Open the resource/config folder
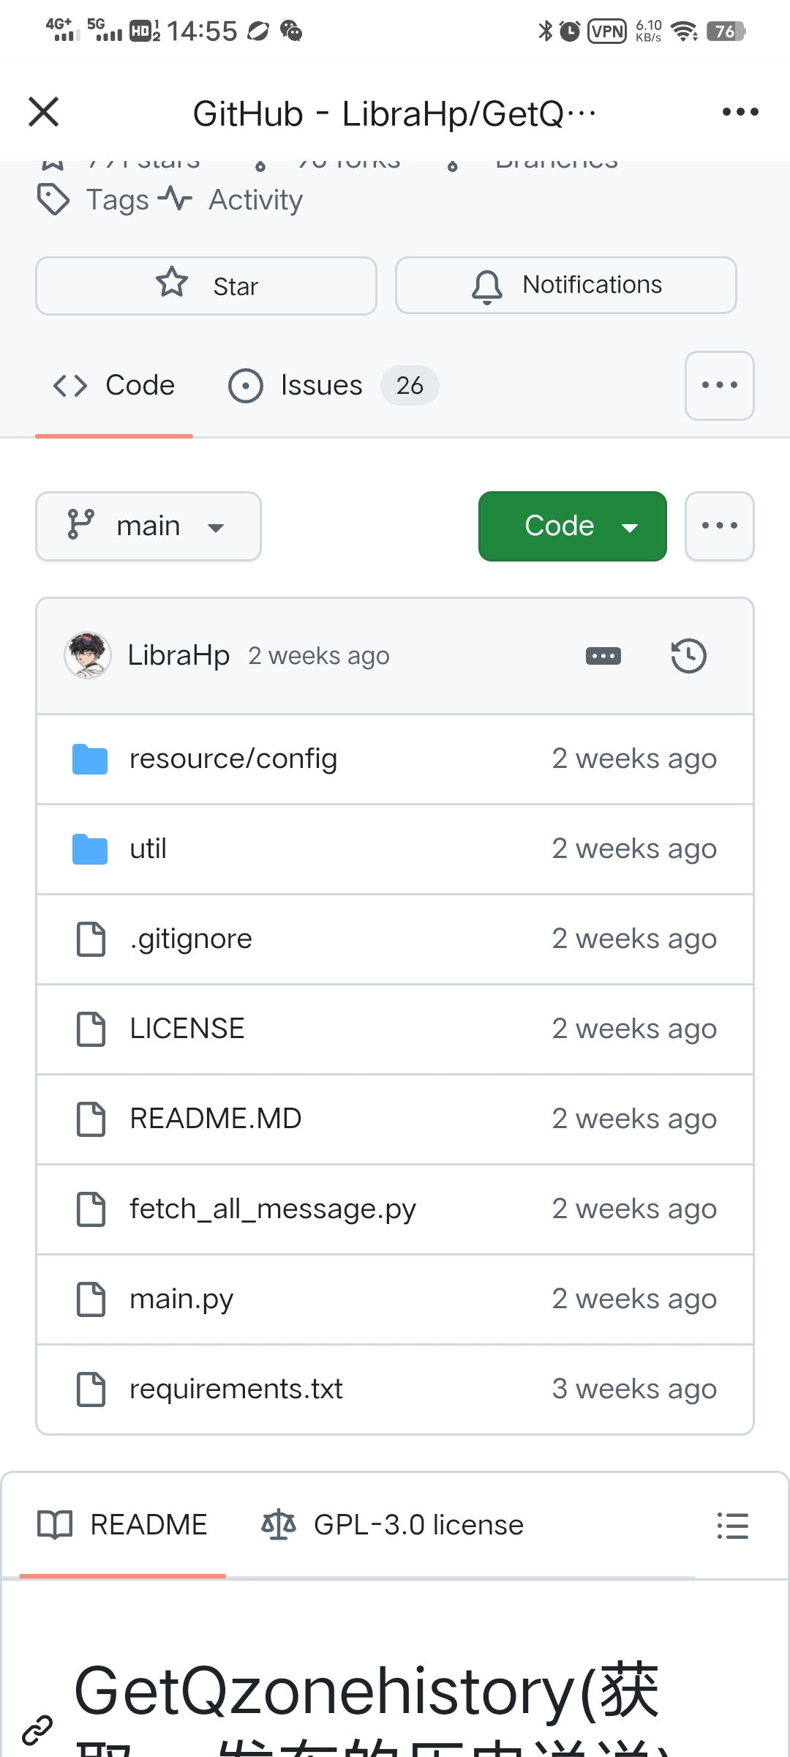 click(233, 759)
